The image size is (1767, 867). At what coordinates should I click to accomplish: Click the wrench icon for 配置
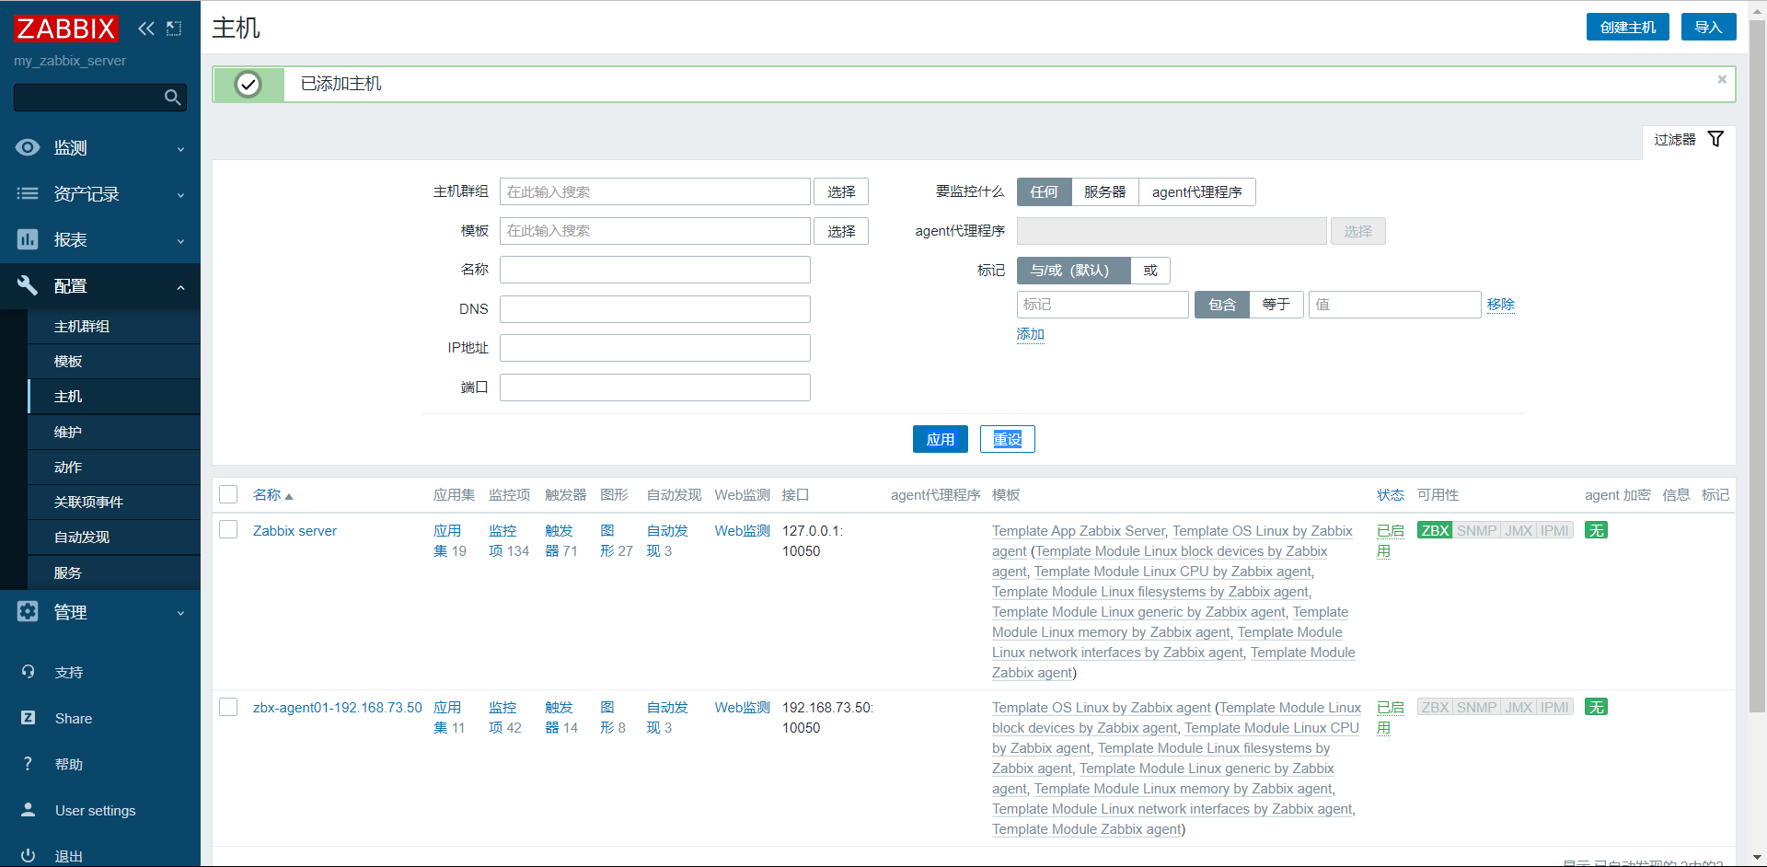coord(28,285)
